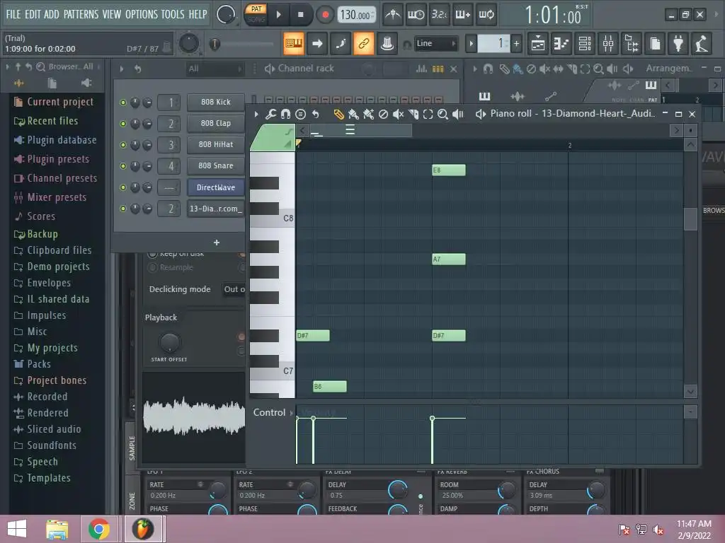Add a new channel with plus button
Screen dimensions: 725x543
(x=217, y=243)
